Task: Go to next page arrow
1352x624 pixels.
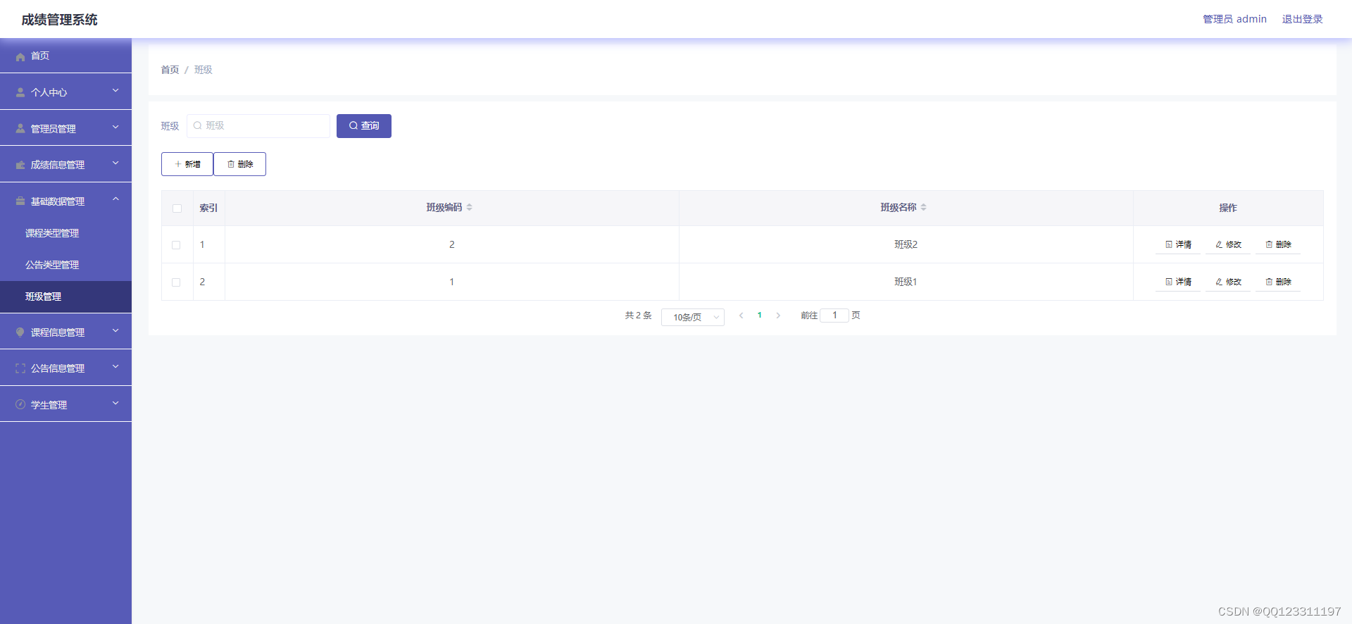Action: click(x=778, y=316)
